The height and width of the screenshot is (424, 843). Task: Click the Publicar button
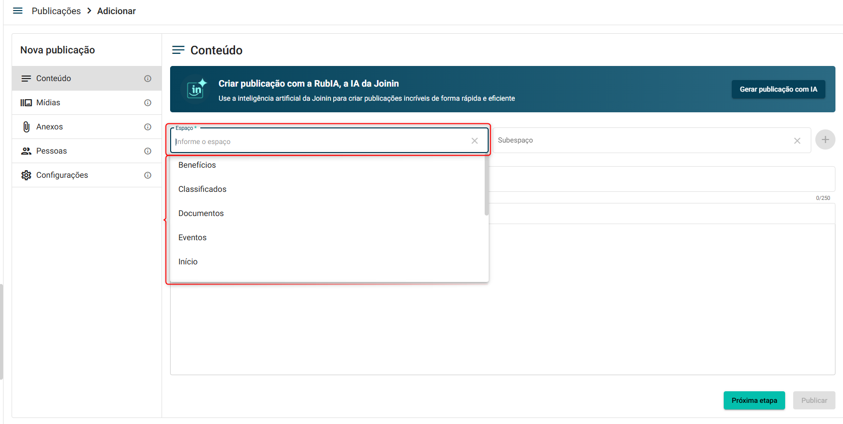point(814,400)
